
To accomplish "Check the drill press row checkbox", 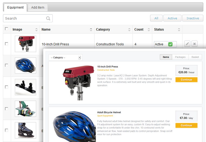I will 6,44.
